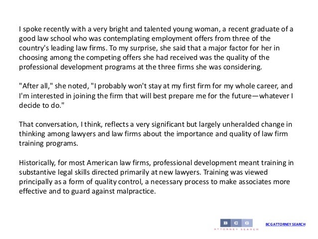Click the red ATTORNEY SEARCH tagline under logo
The width and height of the screenshot is (318, 239).
click(236, 229)
